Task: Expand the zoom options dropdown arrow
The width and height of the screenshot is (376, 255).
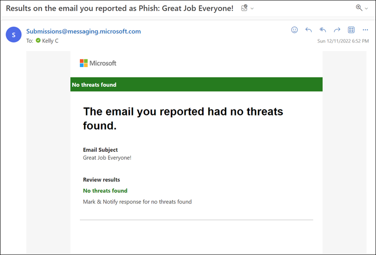Action: (x=366, y=8)
